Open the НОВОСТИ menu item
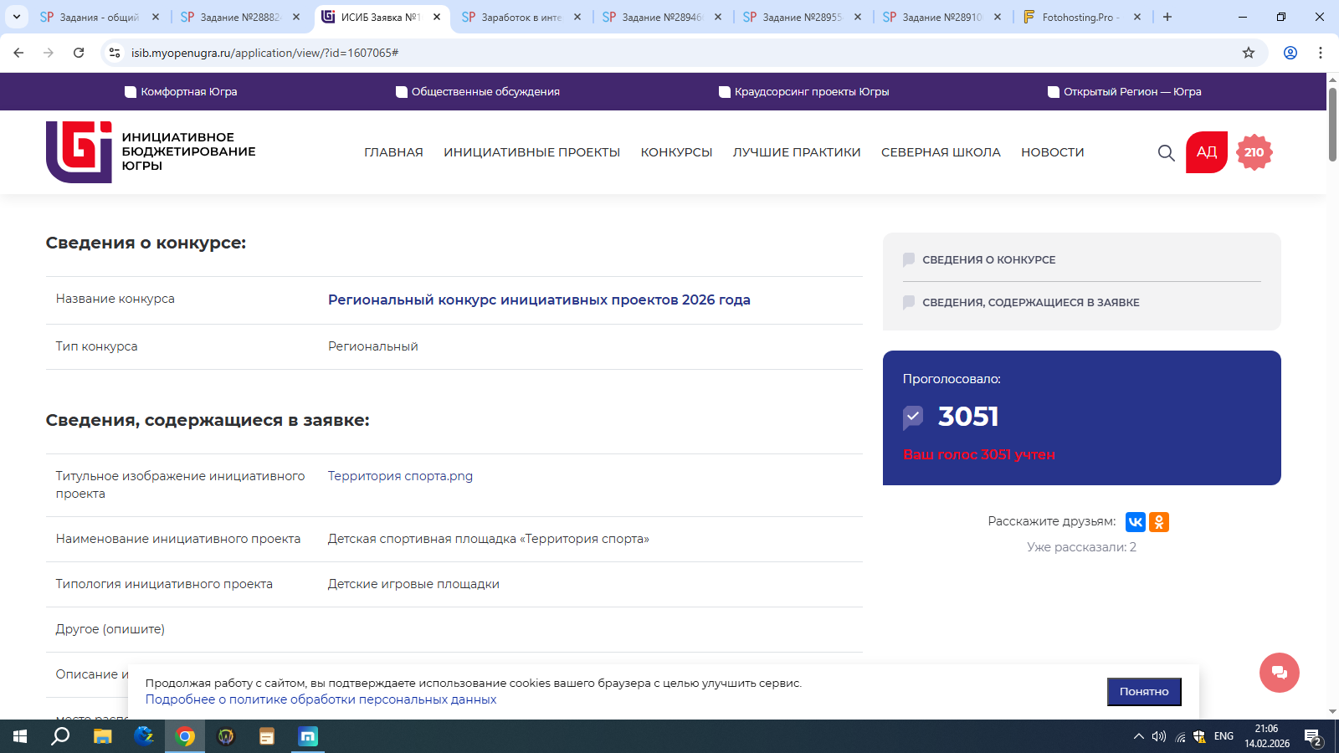Image resolution: width=1339 pixels, height=753 pixels. tap(1053, 152)
